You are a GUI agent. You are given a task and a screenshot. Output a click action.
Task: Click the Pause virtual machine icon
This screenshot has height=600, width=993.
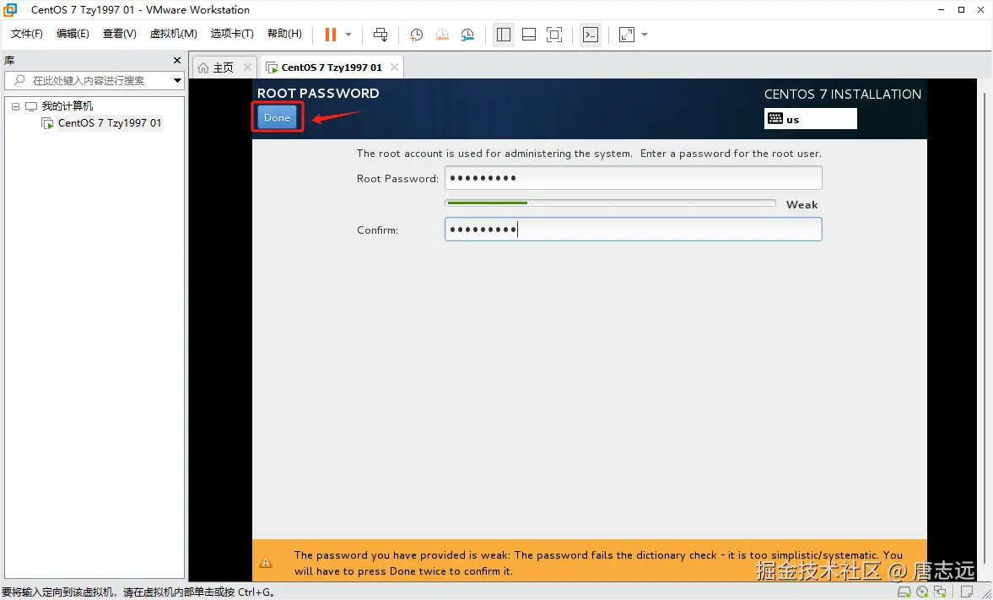pyautogui.click(x=330, y=35)
